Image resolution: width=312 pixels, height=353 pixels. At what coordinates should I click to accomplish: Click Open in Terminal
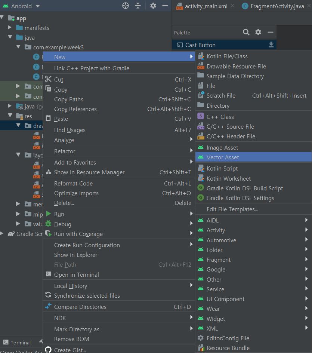click(x=119, y=274)
